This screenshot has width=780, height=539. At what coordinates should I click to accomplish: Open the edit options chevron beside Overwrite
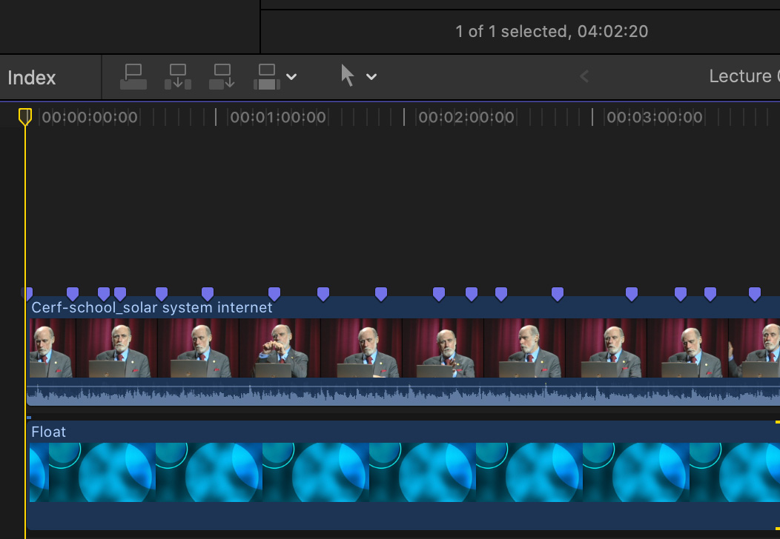click(x=291, y=77)
